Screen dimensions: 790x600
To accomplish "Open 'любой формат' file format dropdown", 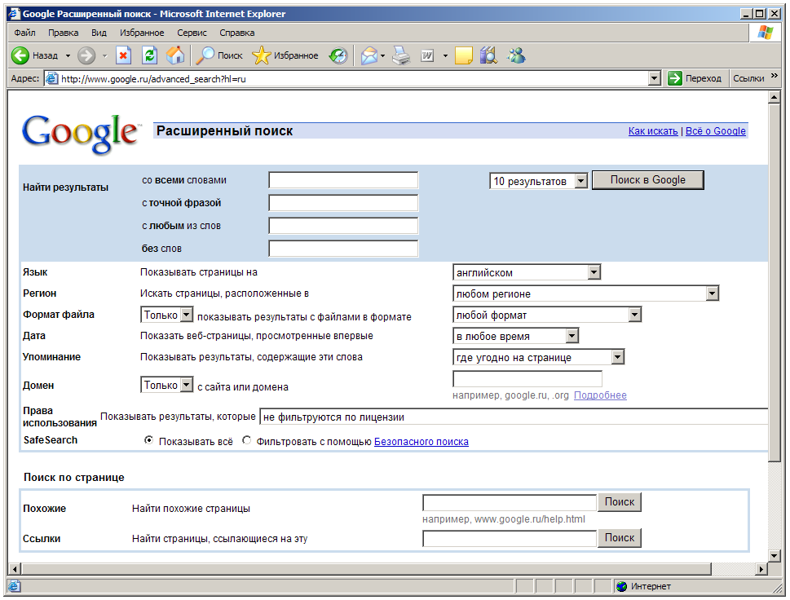I will point(547,315).
